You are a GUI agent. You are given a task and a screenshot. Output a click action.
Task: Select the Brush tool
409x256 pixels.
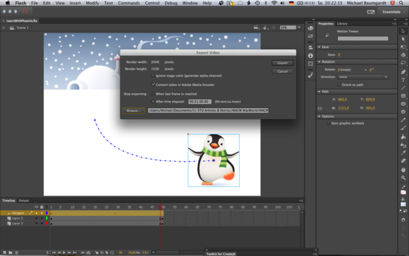[x=403, y=128]
